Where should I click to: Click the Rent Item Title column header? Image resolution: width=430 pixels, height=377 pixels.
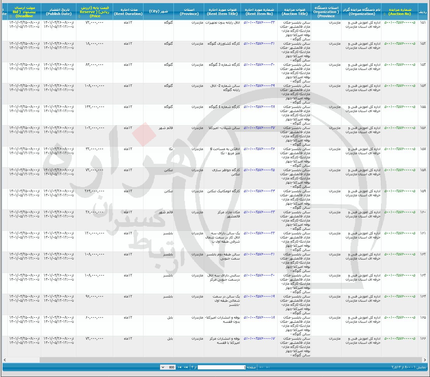point(222,12)
